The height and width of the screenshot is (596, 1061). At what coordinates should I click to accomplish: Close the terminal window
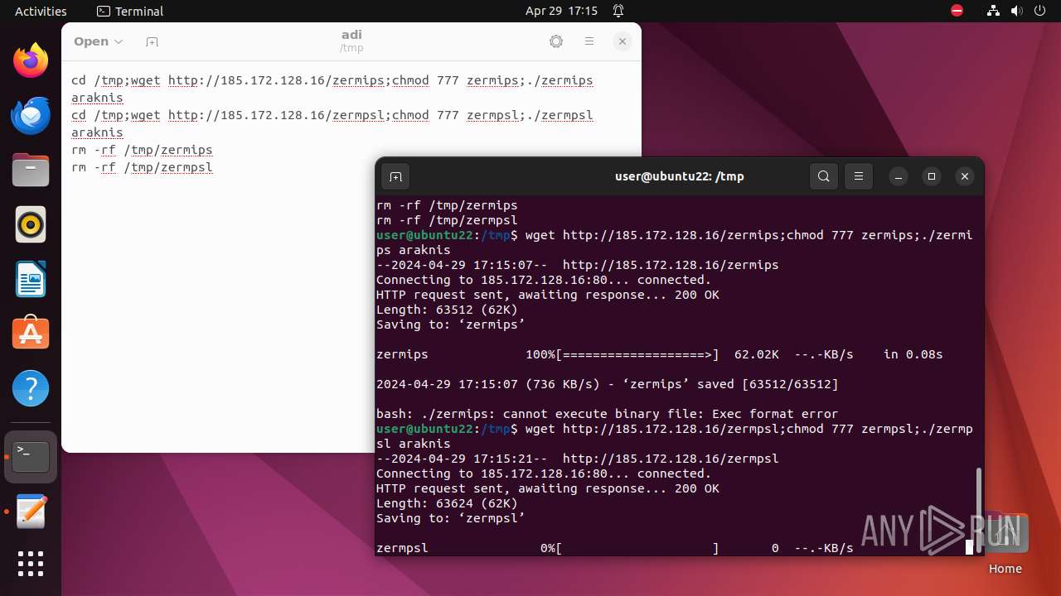(965, 176)
